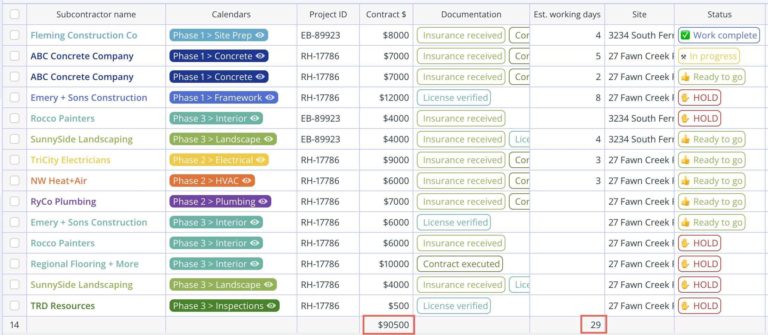
Task: Click the TriCity Electricians Ready to go status
Action: click(711, 160)
